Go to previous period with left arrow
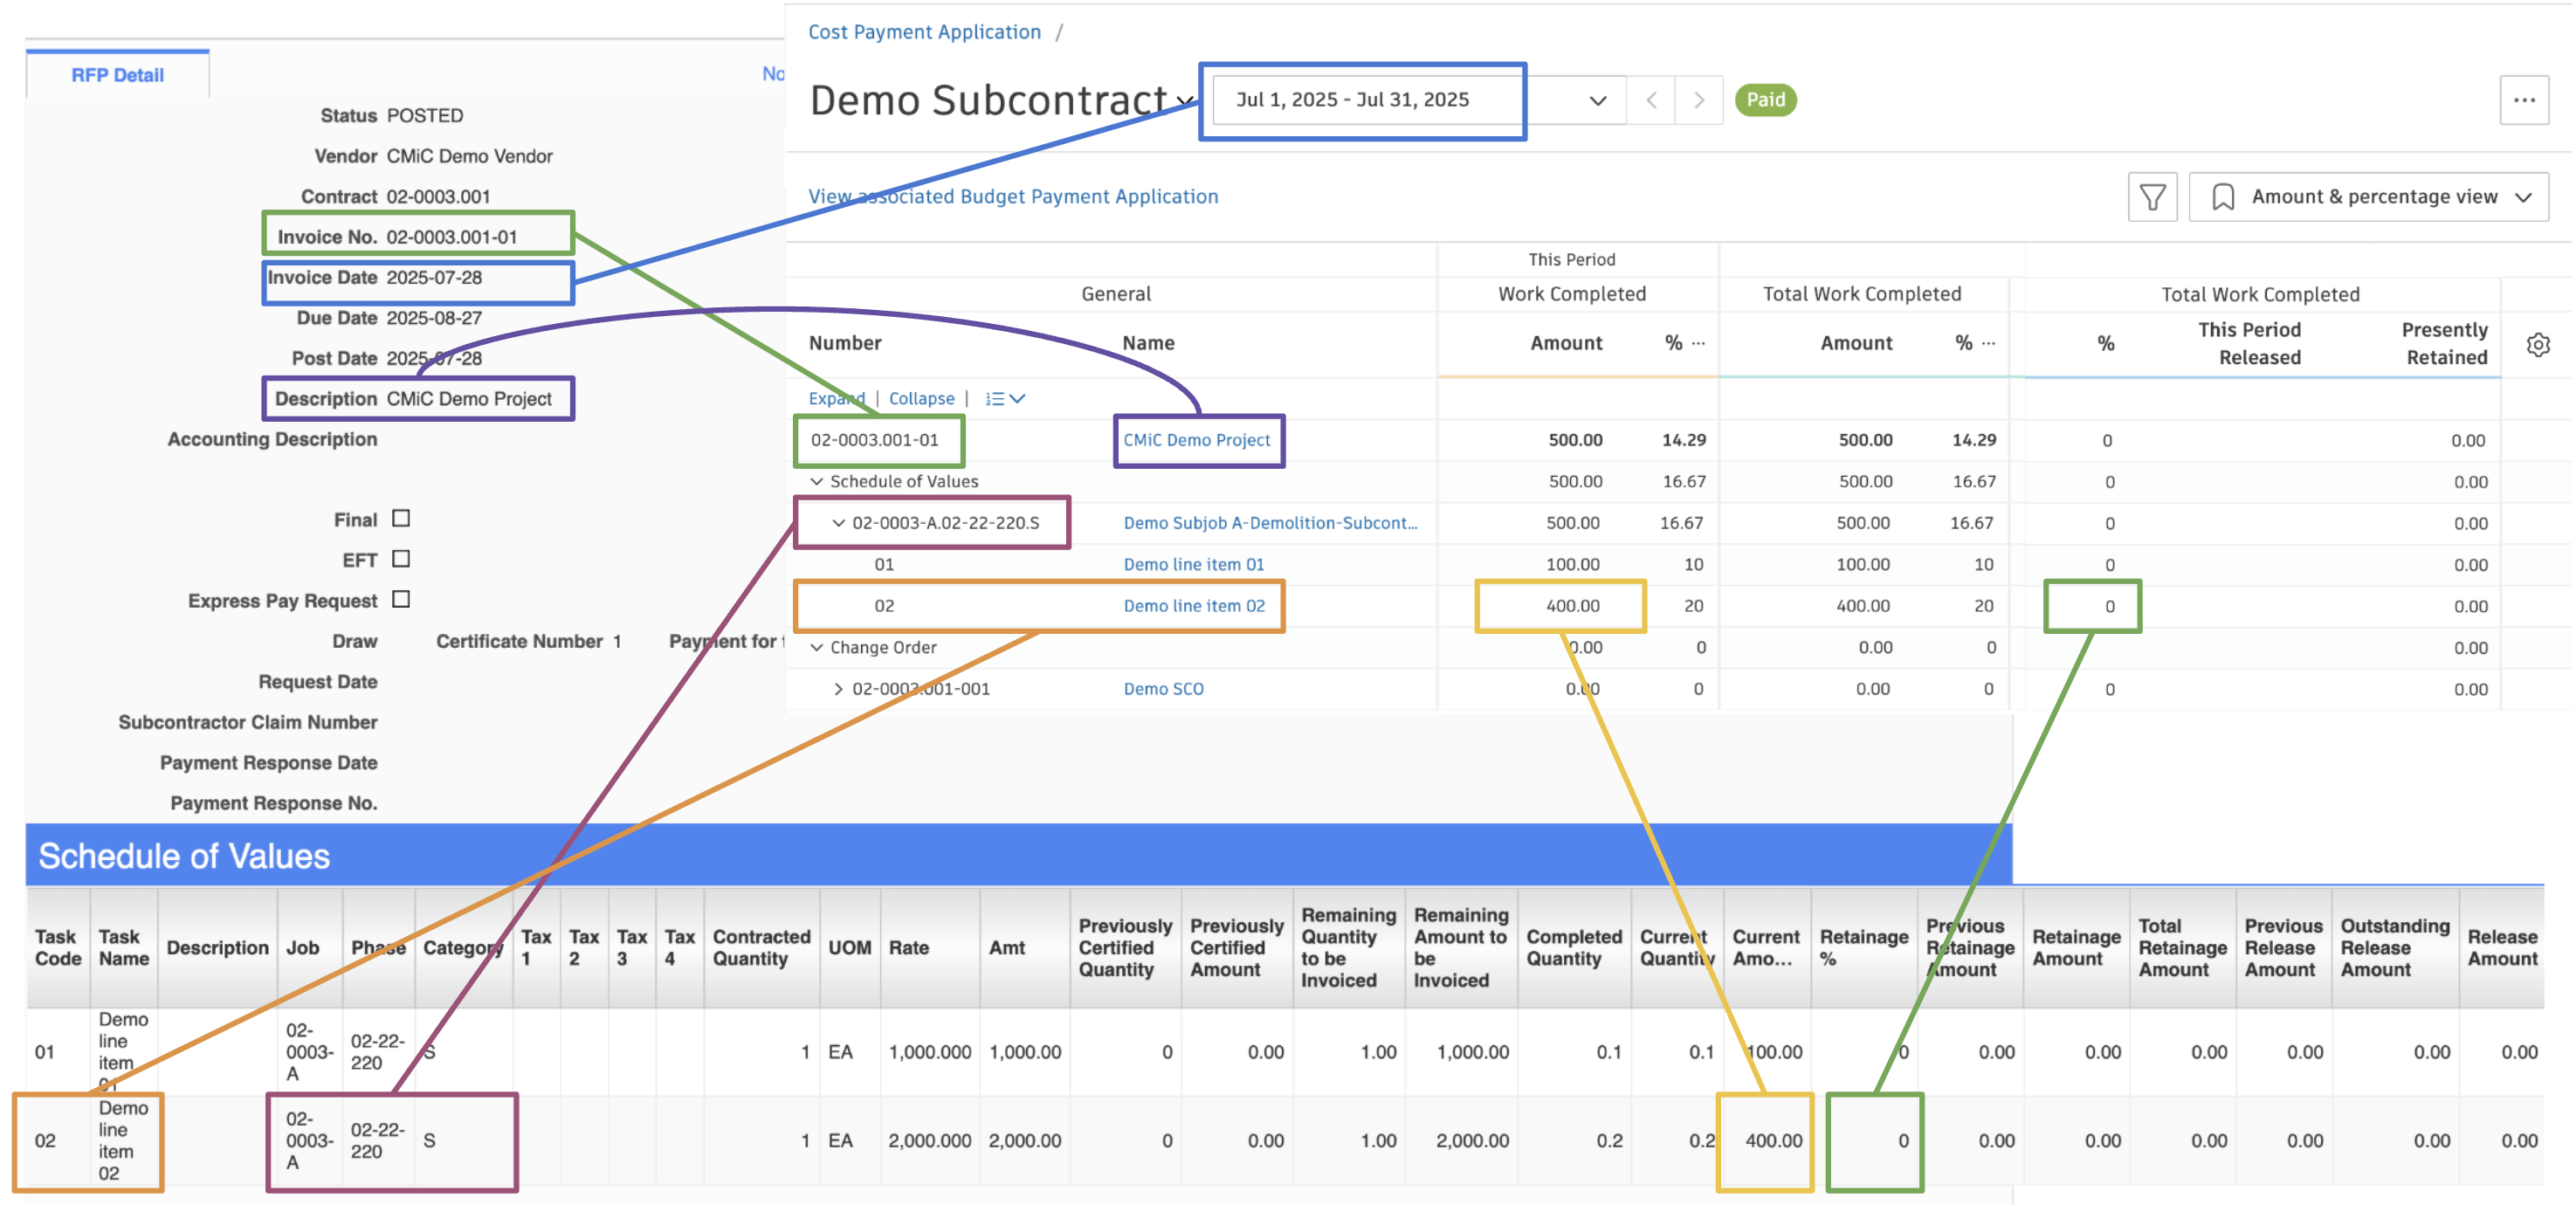 [1652, 100]
